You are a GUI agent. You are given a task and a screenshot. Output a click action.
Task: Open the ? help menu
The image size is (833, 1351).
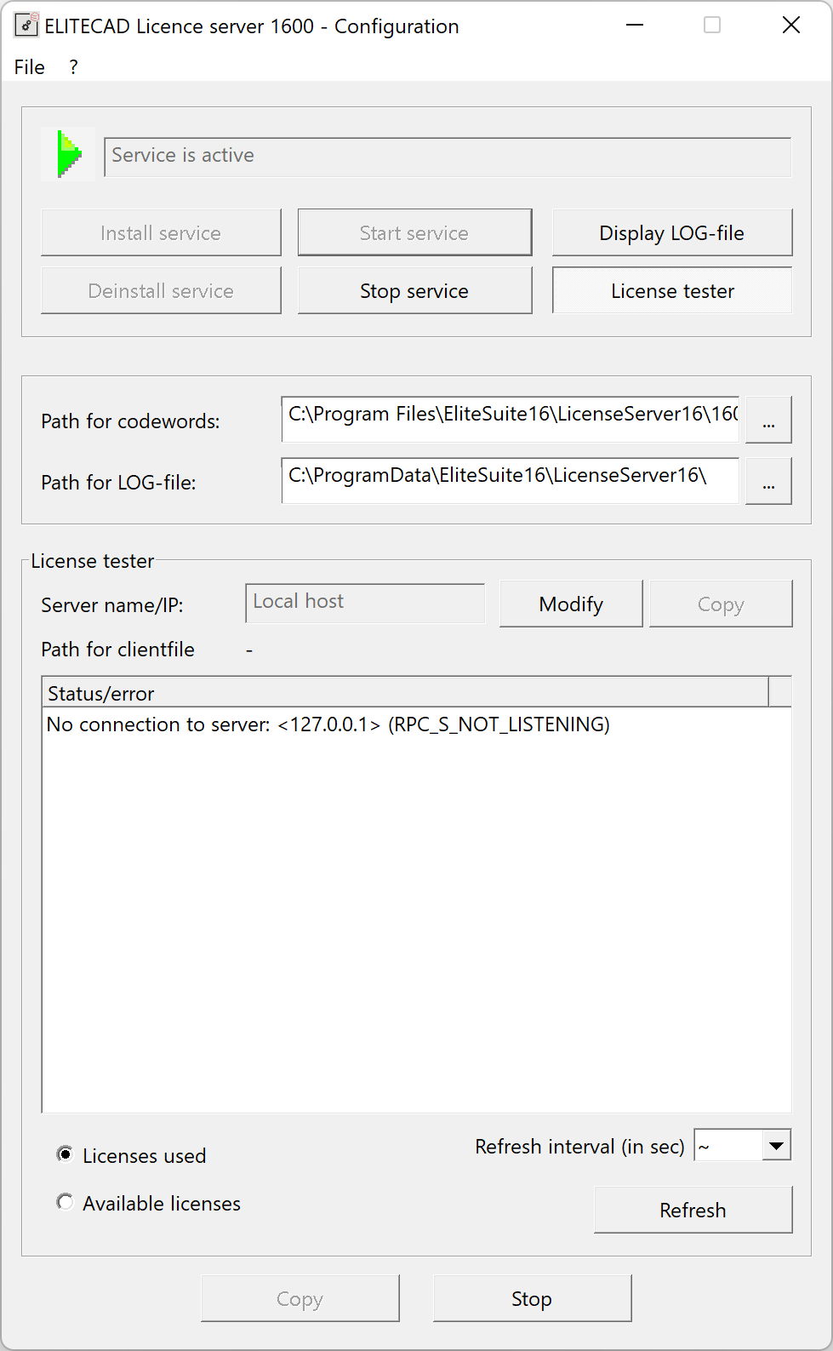[x=74, y=67]
